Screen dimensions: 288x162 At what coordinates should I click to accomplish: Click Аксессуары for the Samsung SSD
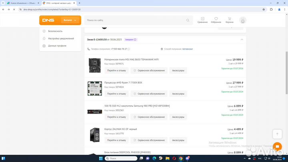[x=178, y=117]
